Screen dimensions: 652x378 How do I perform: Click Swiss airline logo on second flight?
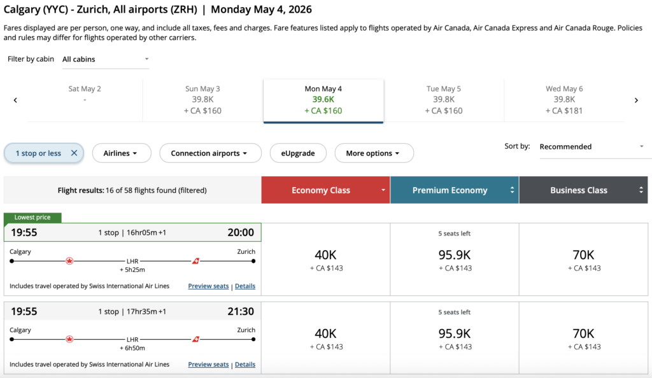[x=196, y=339]
